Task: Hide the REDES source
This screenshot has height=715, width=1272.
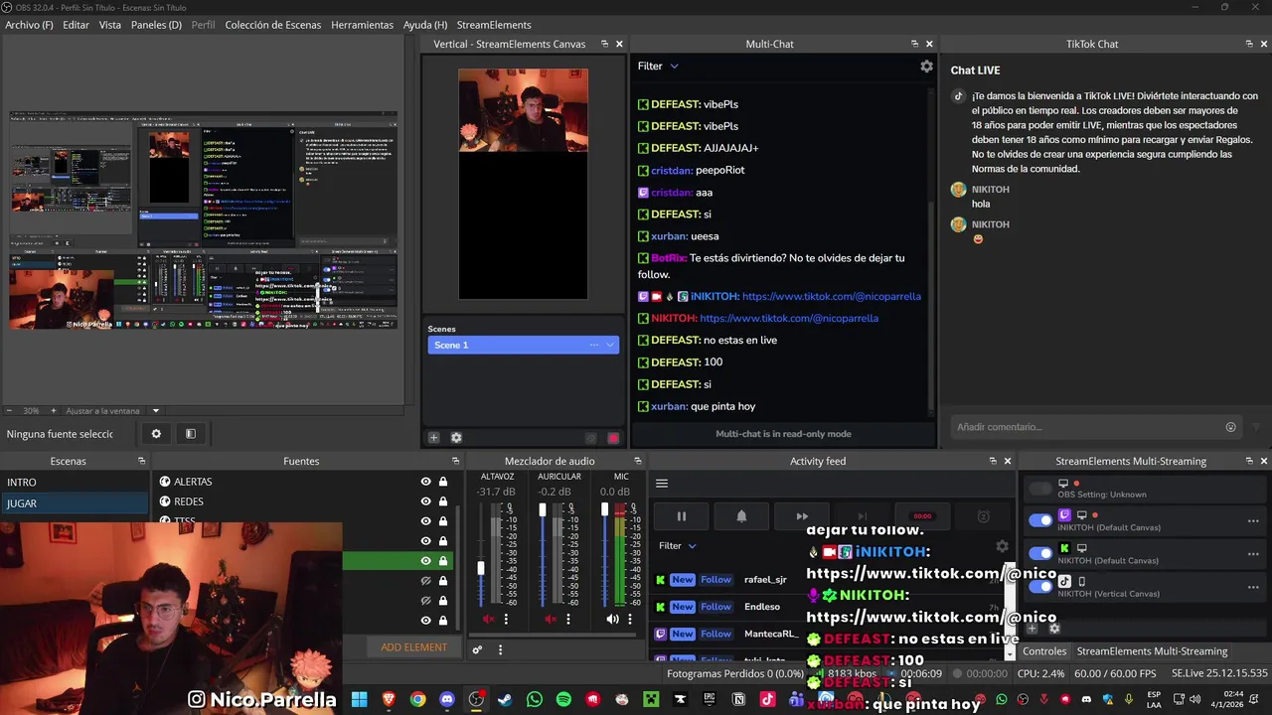Action: pos(425,501)
